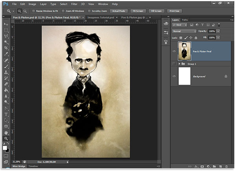Add a layer style via fx
Image resolution: width=236 pixels, height=172 pixels.
[196, 166]
